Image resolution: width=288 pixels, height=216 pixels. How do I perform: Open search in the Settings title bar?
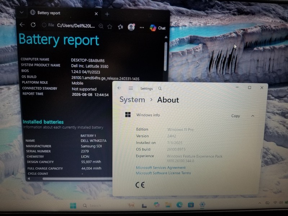point(160,89)
